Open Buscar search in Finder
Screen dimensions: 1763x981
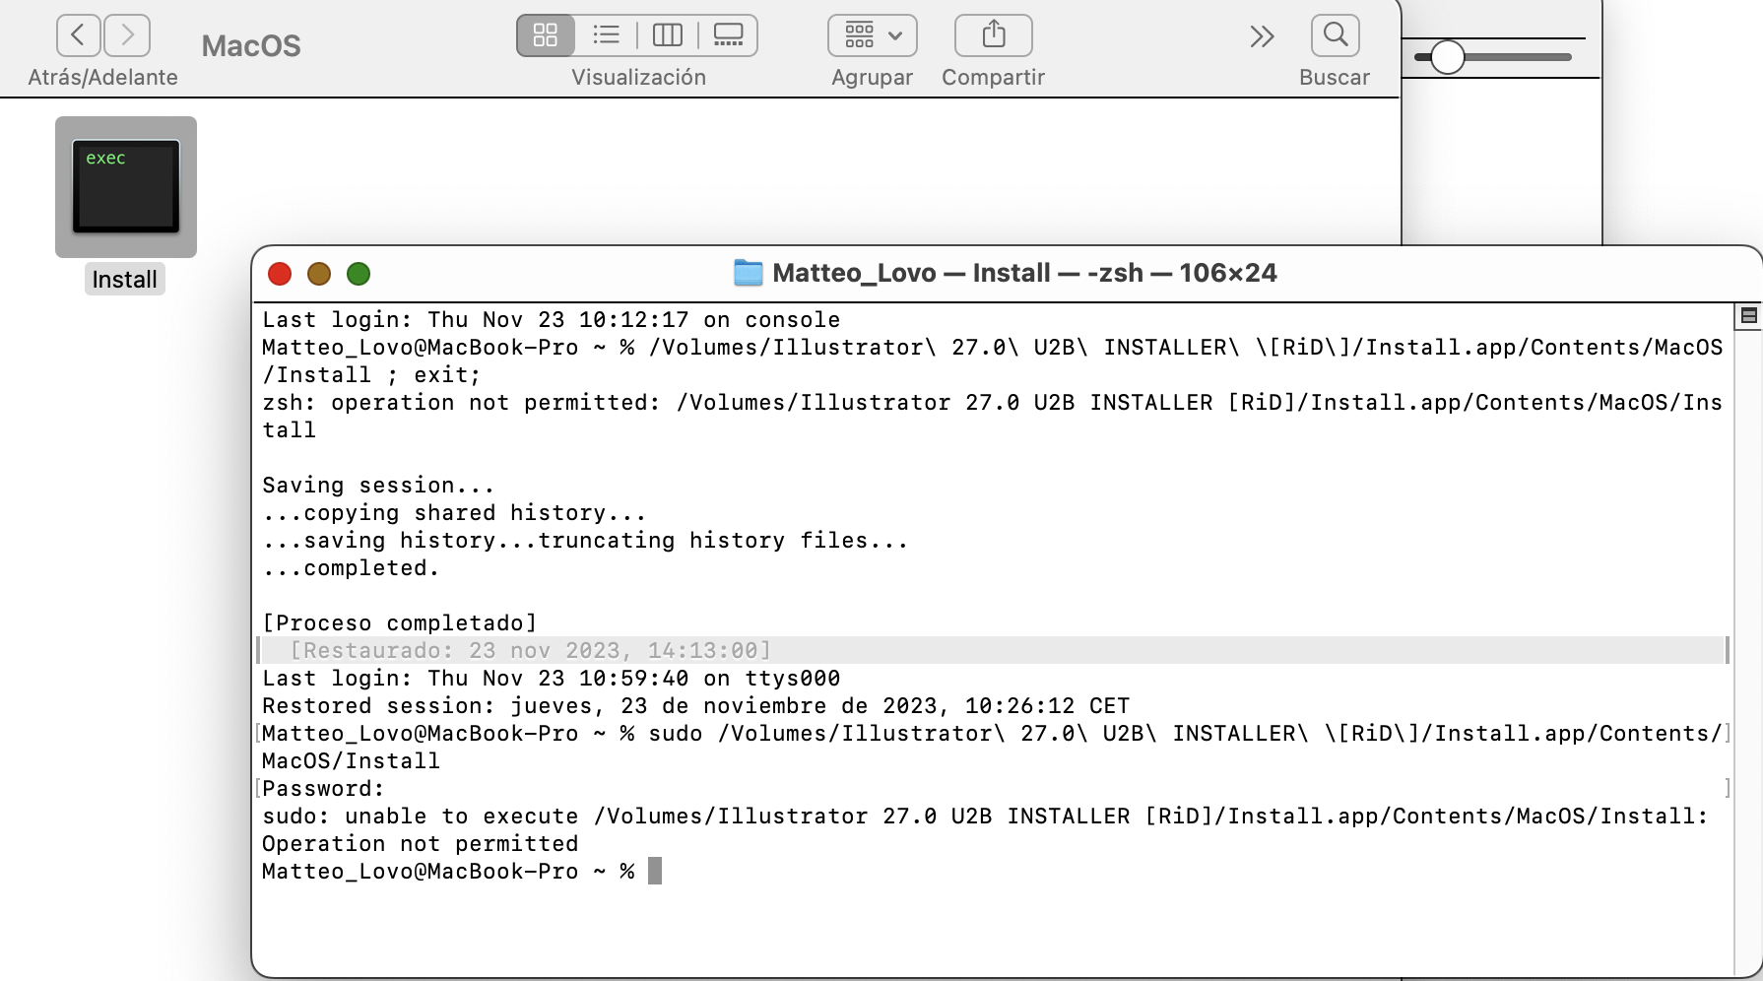pos(1336,35)
